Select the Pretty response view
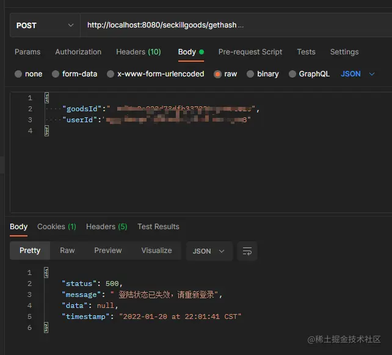 click(30, 251)
